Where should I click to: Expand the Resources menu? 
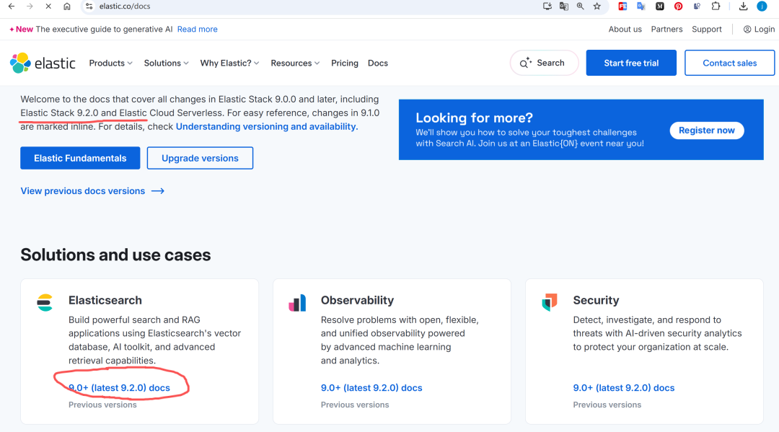click(295, 63)
